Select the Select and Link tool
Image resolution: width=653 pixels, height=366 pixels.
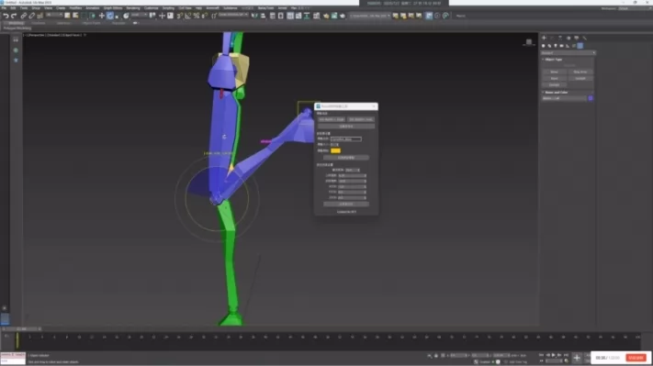24,16
